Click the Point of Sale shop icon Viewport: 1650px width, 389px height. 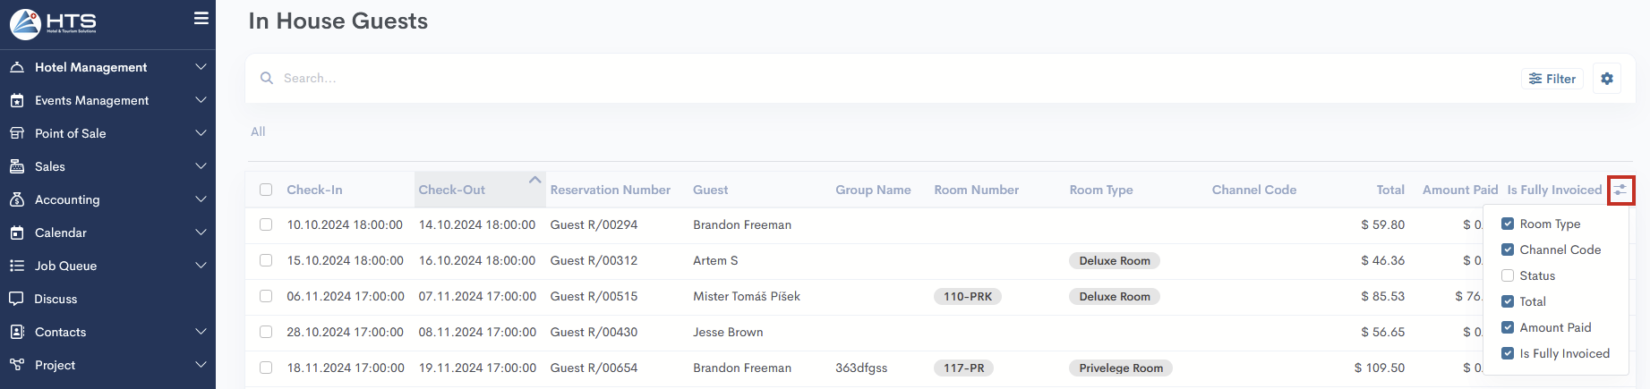pyautogui.click(x=17, y=133)
